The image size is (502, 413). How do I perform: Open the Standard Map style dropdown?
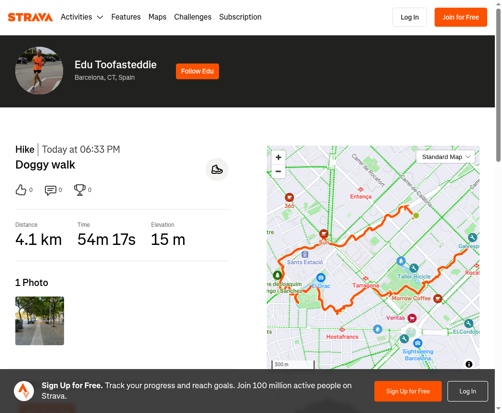445,157
